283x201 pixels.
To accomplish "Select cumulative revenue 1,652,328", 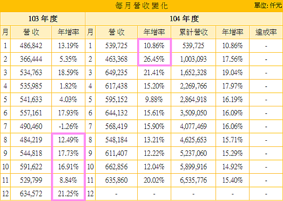I will [x=193, y=72].
